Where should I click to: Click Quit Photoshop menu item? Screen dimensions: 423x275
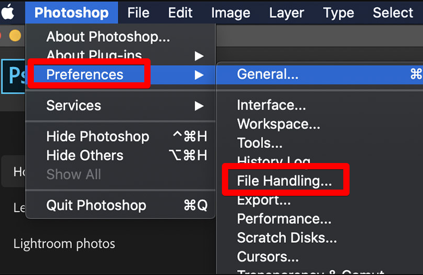tap(96, 205)
